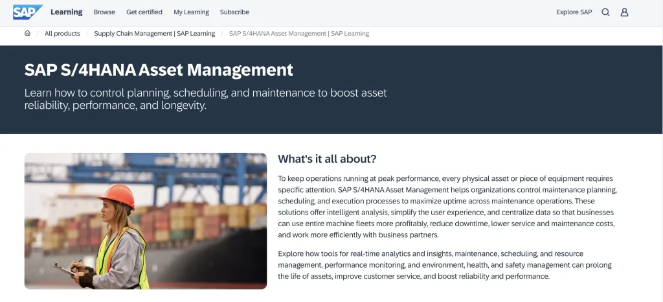
Task: Open the Learning home link
Action: 67,12
